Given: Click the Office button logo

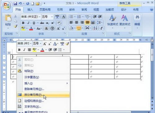Looking at the screenshot, I should click(7, 6).
